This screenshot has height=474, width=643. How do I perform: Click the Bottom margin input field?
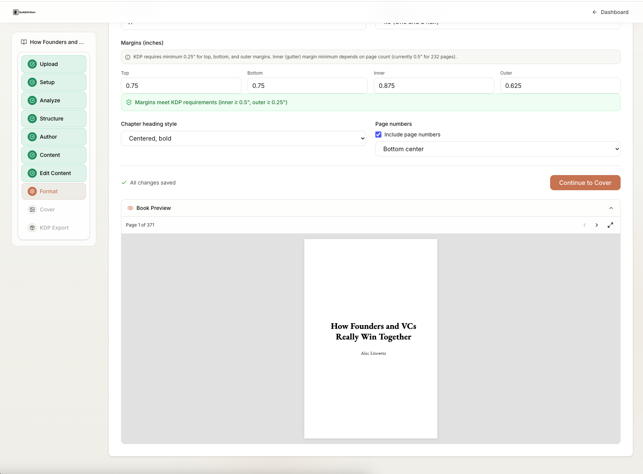(307, 86)
